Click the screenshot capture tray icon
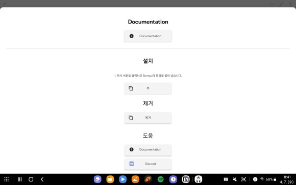This screenshot has height=185, width=296. coord(244,179)
